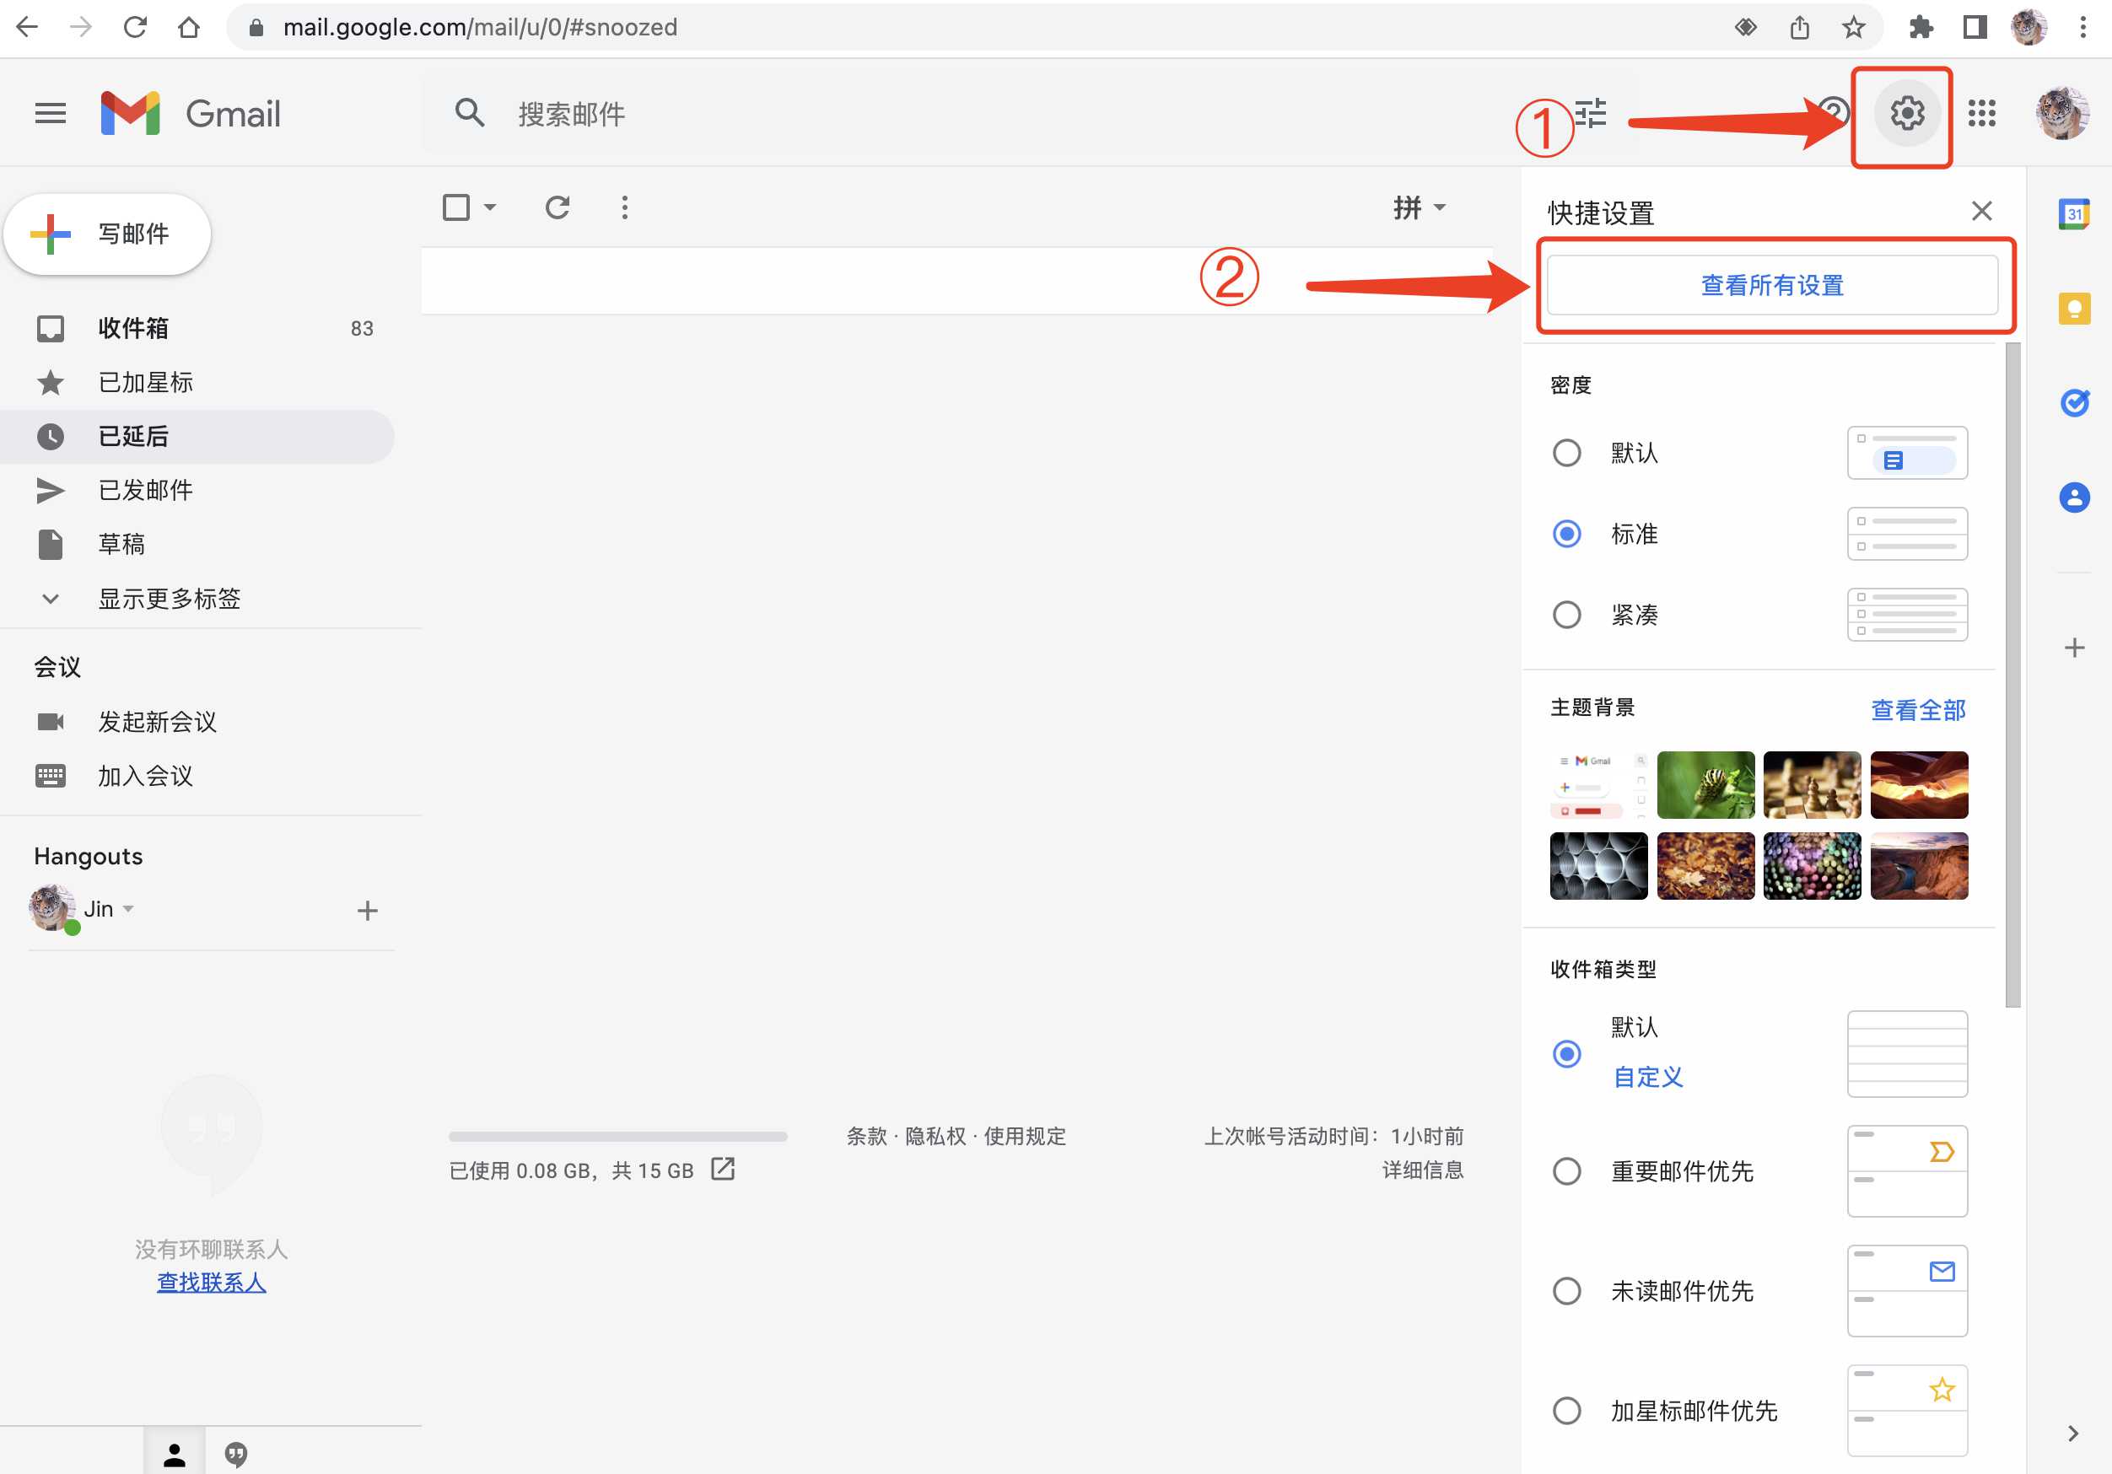Open search filter options icon

[1591, 113]
